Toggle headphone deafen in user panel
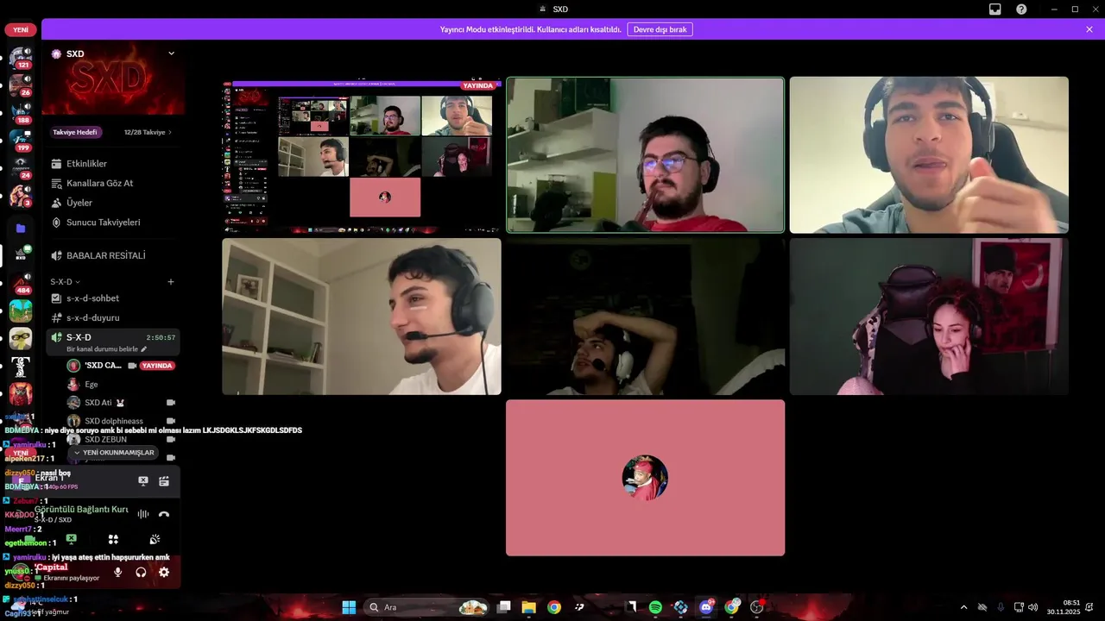The image size is (1105, 621). click(x=141, y=572)
